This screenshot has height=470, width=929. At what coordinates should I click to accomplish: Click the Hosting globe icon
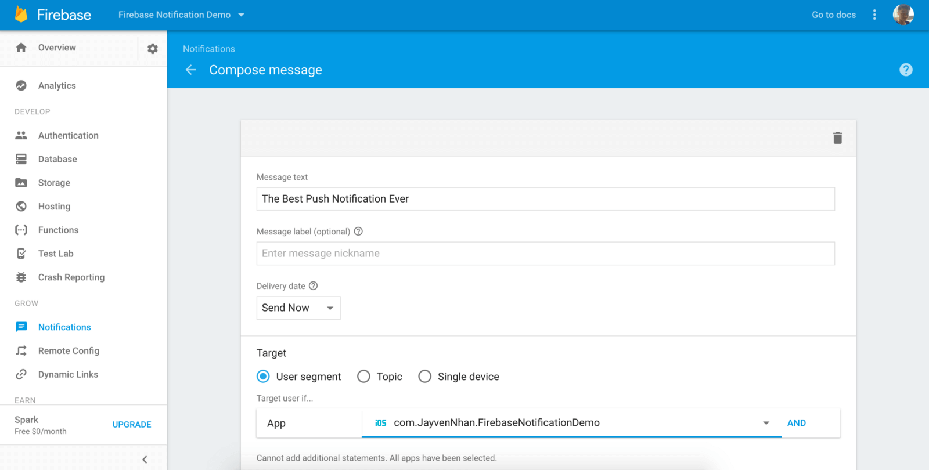click(21, 206)
